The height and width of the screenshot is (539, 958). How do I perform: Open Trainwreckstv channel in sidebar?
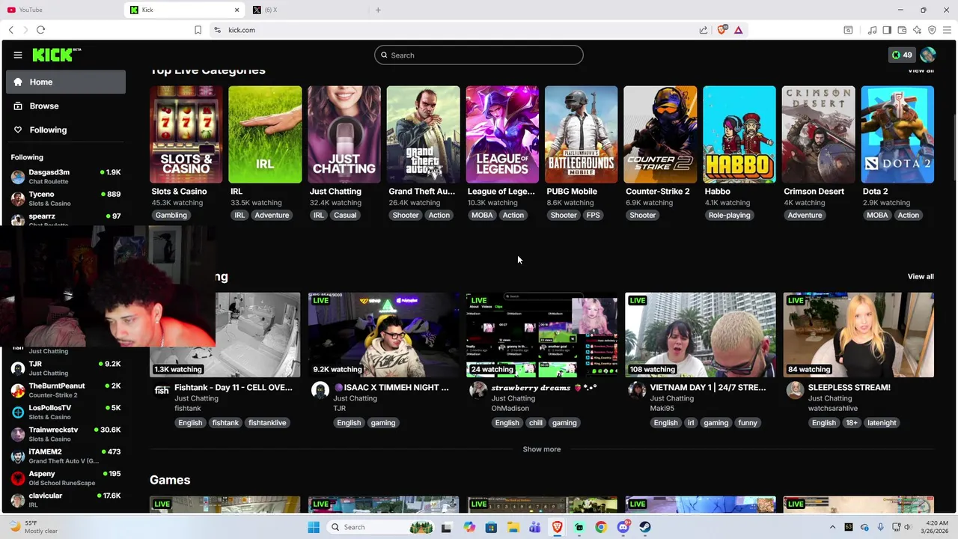66,434
